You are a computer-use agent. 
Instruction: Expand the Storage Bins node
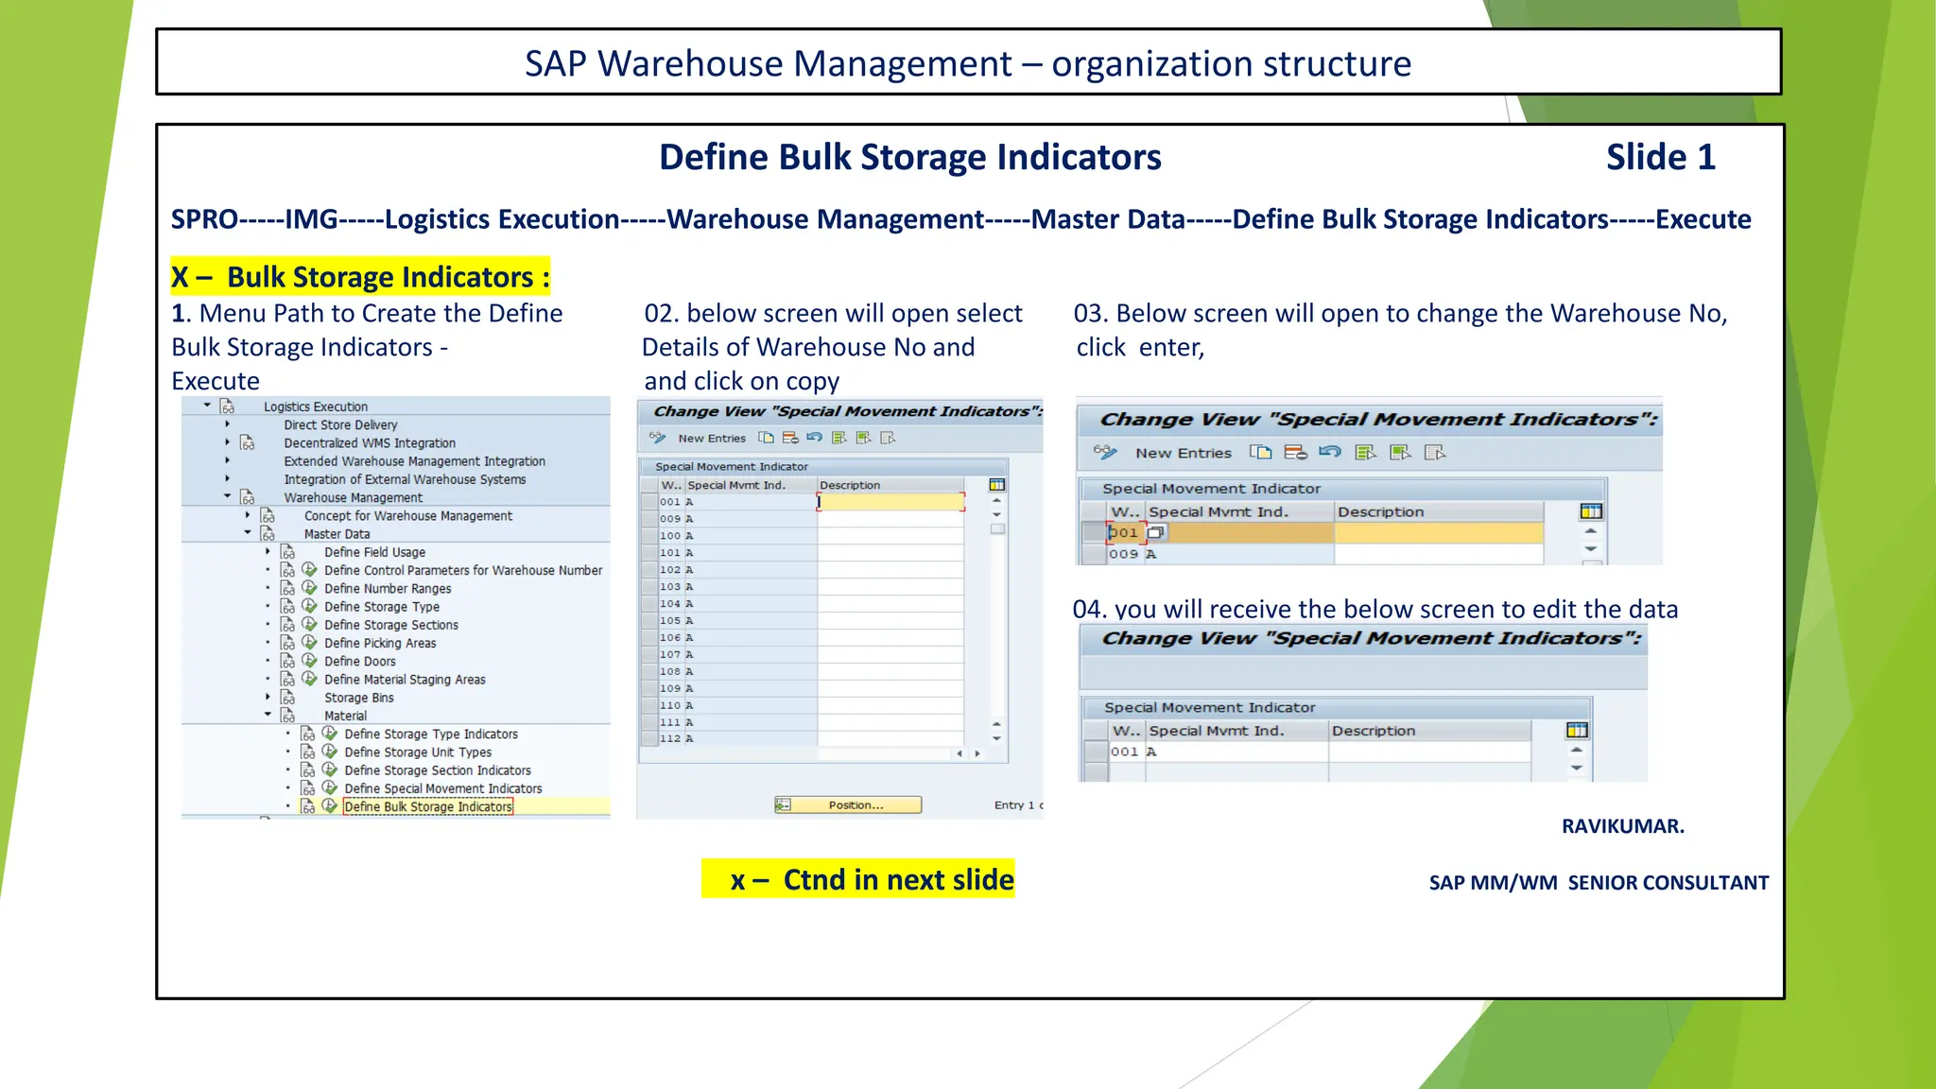tap(268, 698)
